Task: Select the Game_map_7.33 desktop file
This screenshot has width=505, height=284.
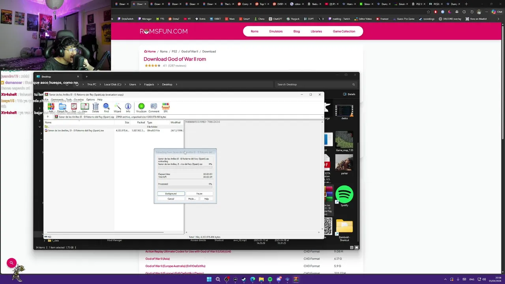Action: (344, 141)
